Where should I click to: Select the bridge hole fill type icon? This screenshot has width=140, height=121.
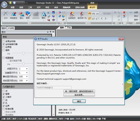point(97,18)
